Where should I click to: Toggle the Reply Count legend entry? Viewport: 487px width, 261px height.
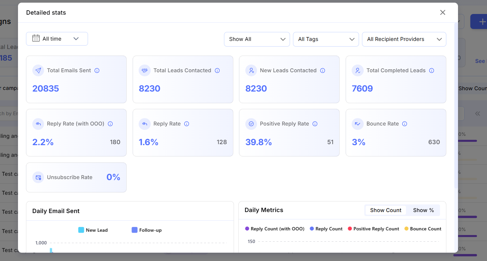tap(326, 229)
